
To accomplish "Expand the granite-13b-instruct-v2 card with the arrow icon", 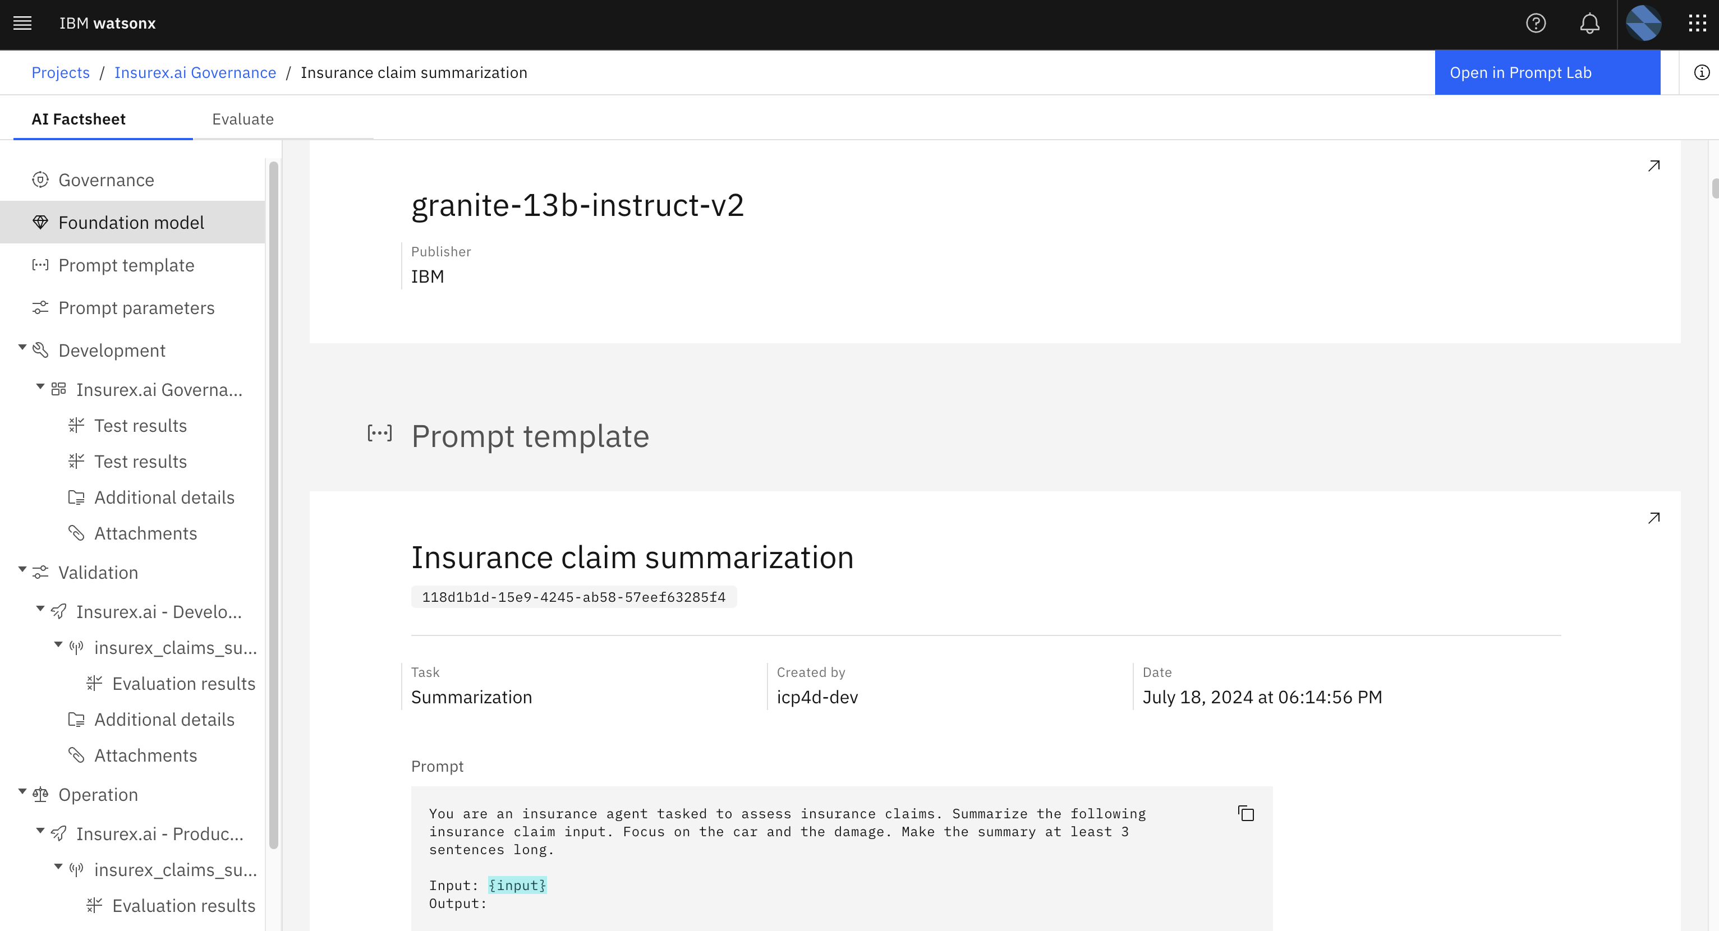I will (x=1653, y=165).
